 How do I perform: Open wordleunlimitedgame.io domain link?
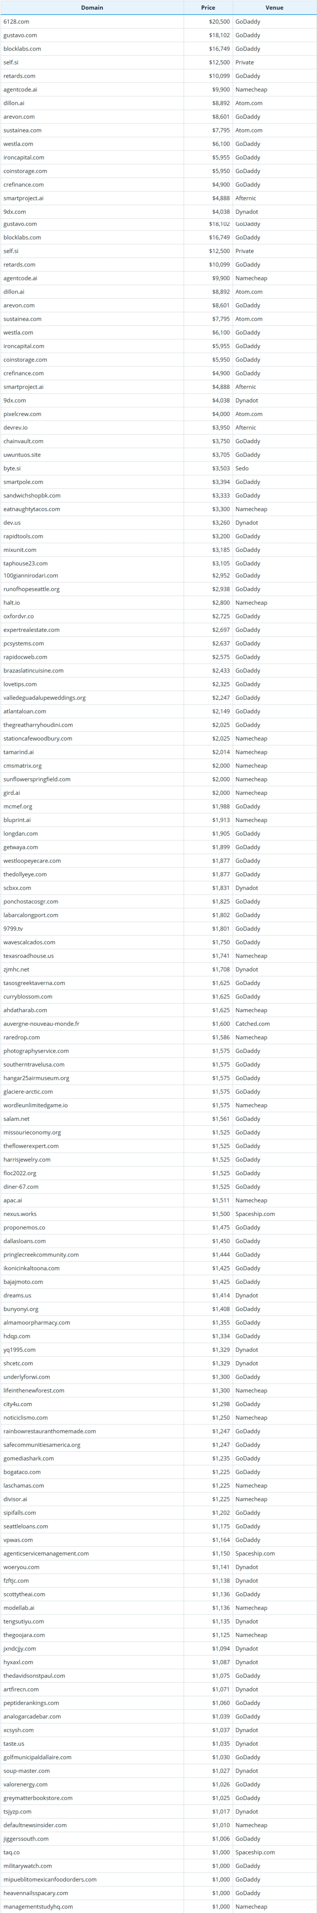click(x=36, y=1105)
